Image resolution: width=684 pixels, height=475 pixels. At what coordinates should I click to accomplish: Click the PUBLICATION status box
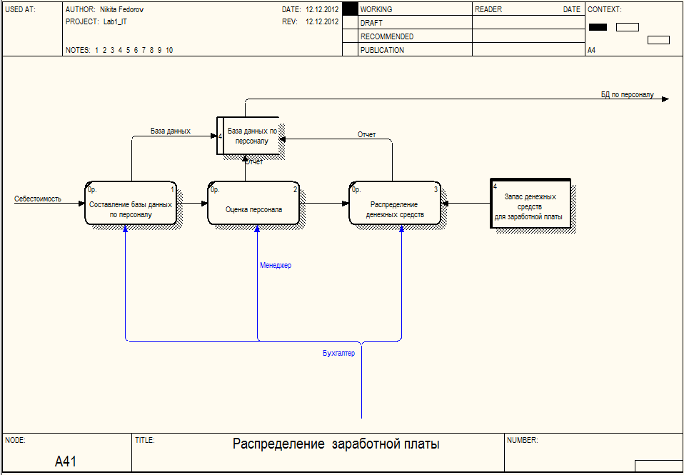point(350,50)
